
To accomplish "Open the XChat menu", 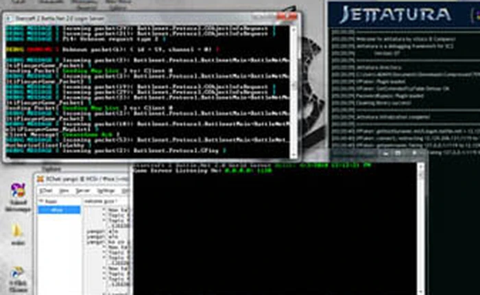I will click(x=46, y=190).
